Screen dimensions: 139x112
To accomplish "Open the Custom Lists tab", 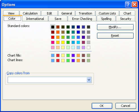I will [107, 13].
